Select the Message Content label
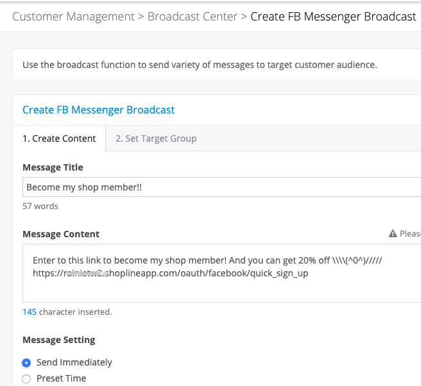This screenshot has height=386, width=421. pyautogui.click(x=61, y=234)
